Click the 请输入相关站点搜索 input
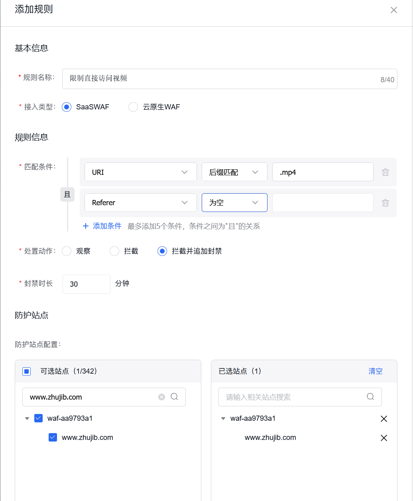 pos(300,397)
